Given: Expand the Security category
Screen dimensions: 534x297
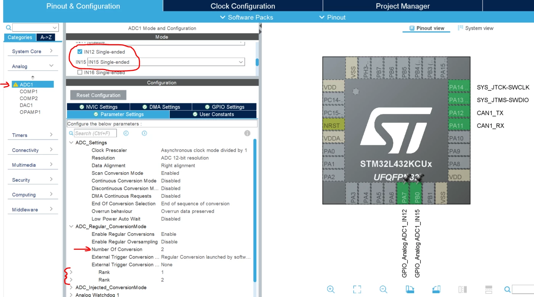Looking at the screenshot, I should (51, 180).
